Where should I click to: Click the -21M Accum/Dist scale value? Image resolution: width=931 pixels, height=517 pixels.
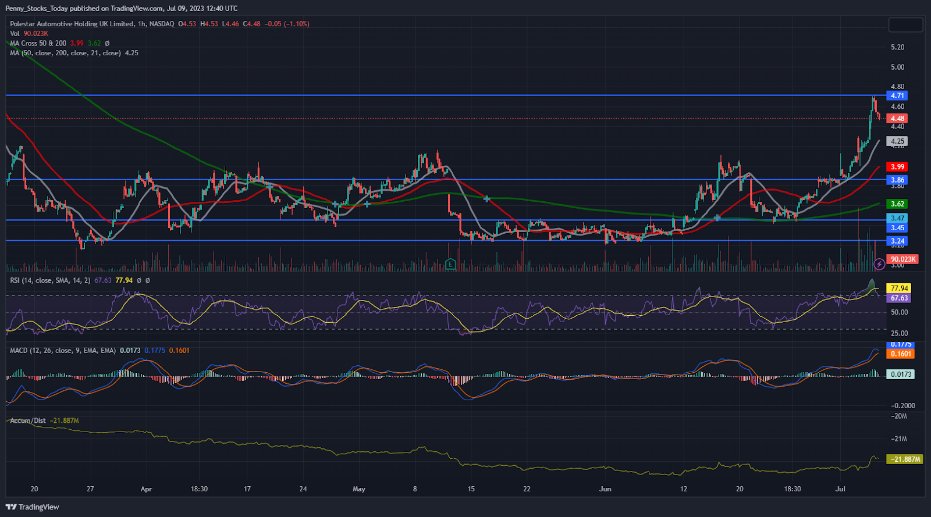coord(899,439)
